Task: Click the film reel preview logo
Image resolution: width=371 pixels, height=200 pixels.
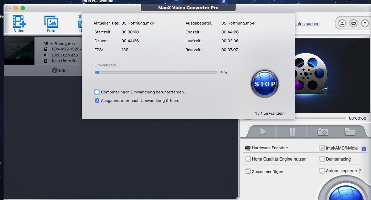Action: pos(311,74)
